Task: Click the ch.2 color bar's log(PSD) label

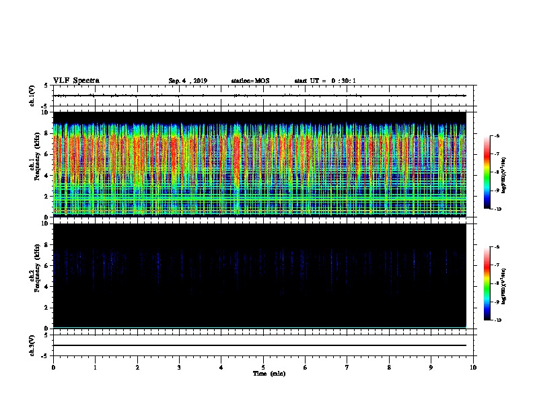Action: pyautogui.click(x=504, y=286)
